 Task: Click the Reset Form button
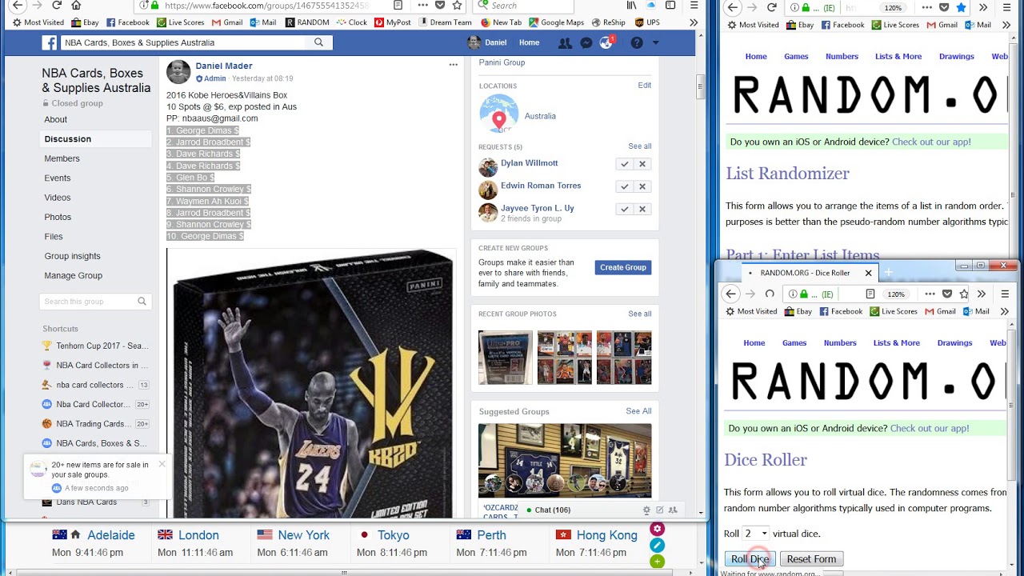[x=811, y=559]
